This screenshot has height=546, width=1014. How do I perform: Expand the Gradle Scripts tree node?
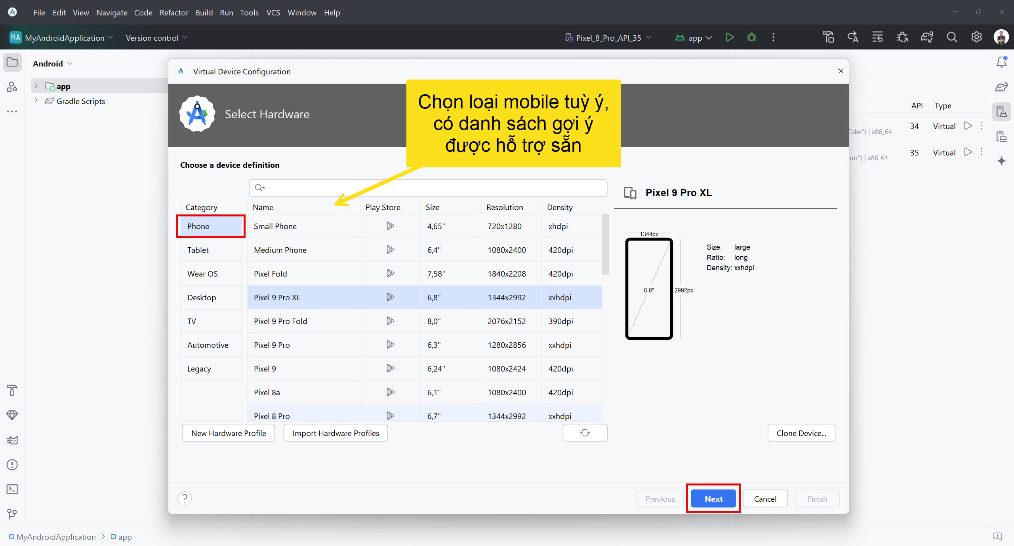click(36, 100)
